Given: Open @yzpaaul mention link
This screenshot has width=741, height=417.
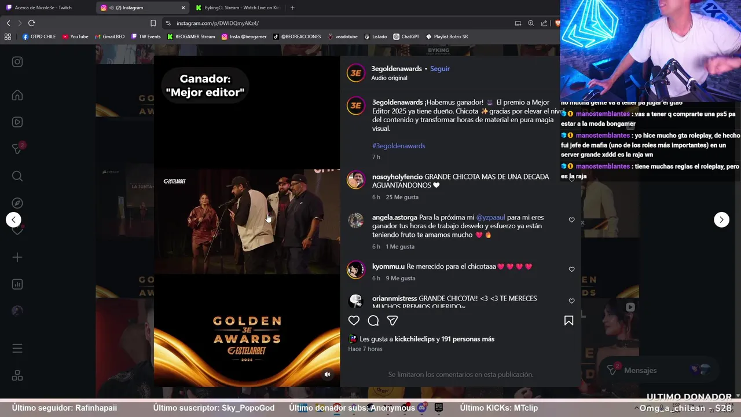Looking at the screenshot, I should pyautogui.click(x=490, y=217).
